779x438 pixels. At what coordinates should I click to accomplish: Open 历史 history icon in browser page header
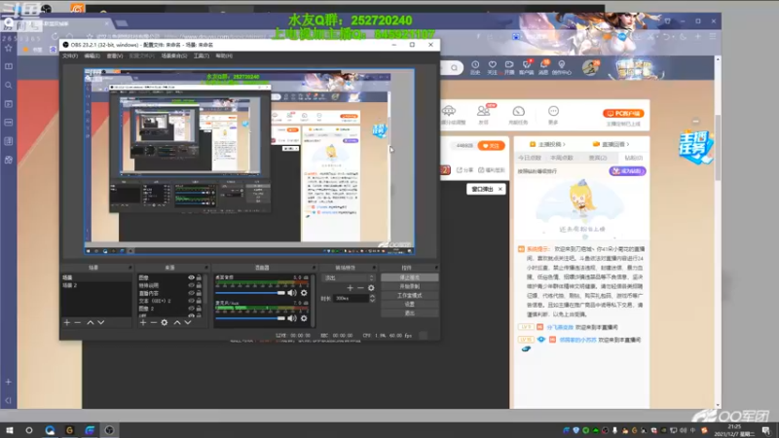tap(475, 67)
